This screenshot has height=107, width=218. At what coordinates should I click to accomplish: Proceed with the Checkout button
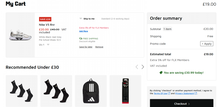[x=181, y=104]
